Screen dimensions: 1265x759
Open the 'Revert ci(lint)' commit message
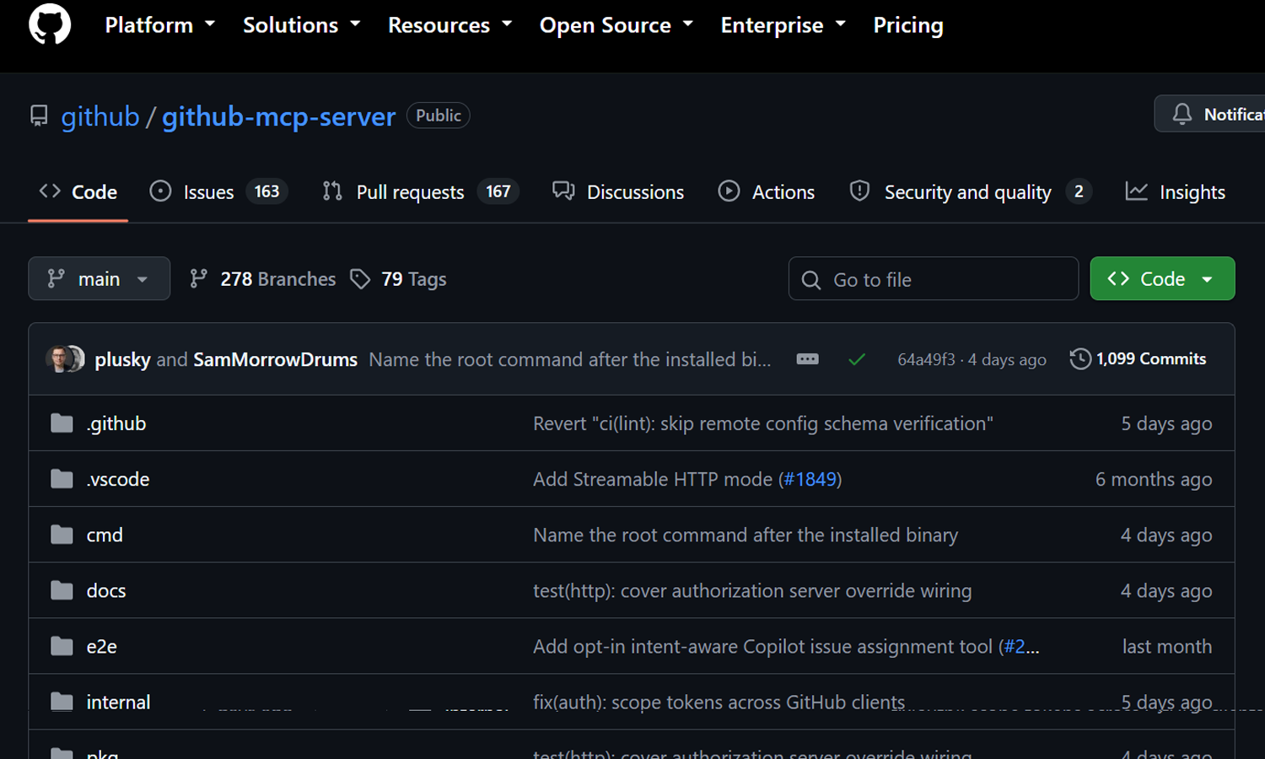(x=763, y=423)
